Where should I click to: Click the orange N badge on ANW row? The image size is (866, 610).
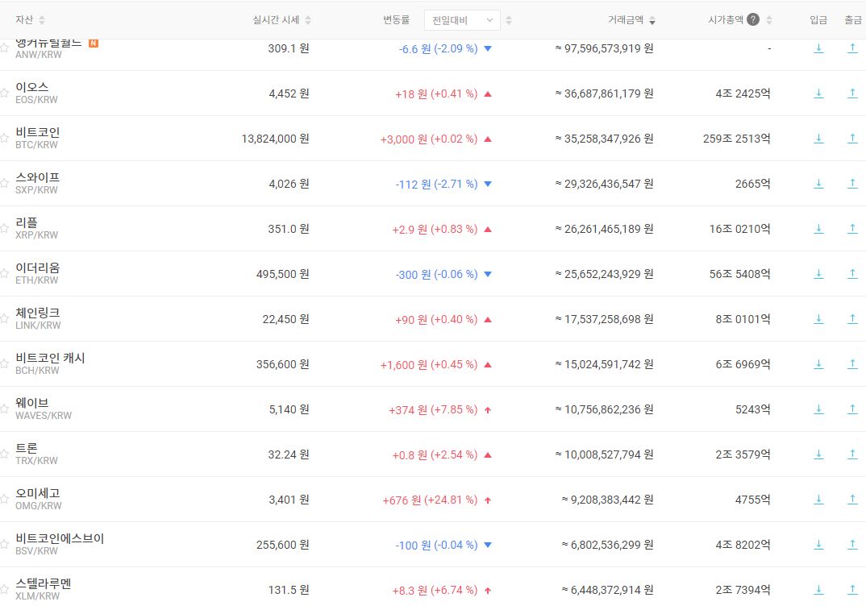[x=94, y=43]
